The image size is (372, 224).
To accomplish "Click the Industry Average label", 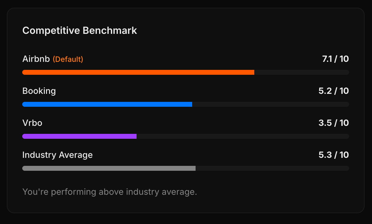I will click(x=57, y=155).
